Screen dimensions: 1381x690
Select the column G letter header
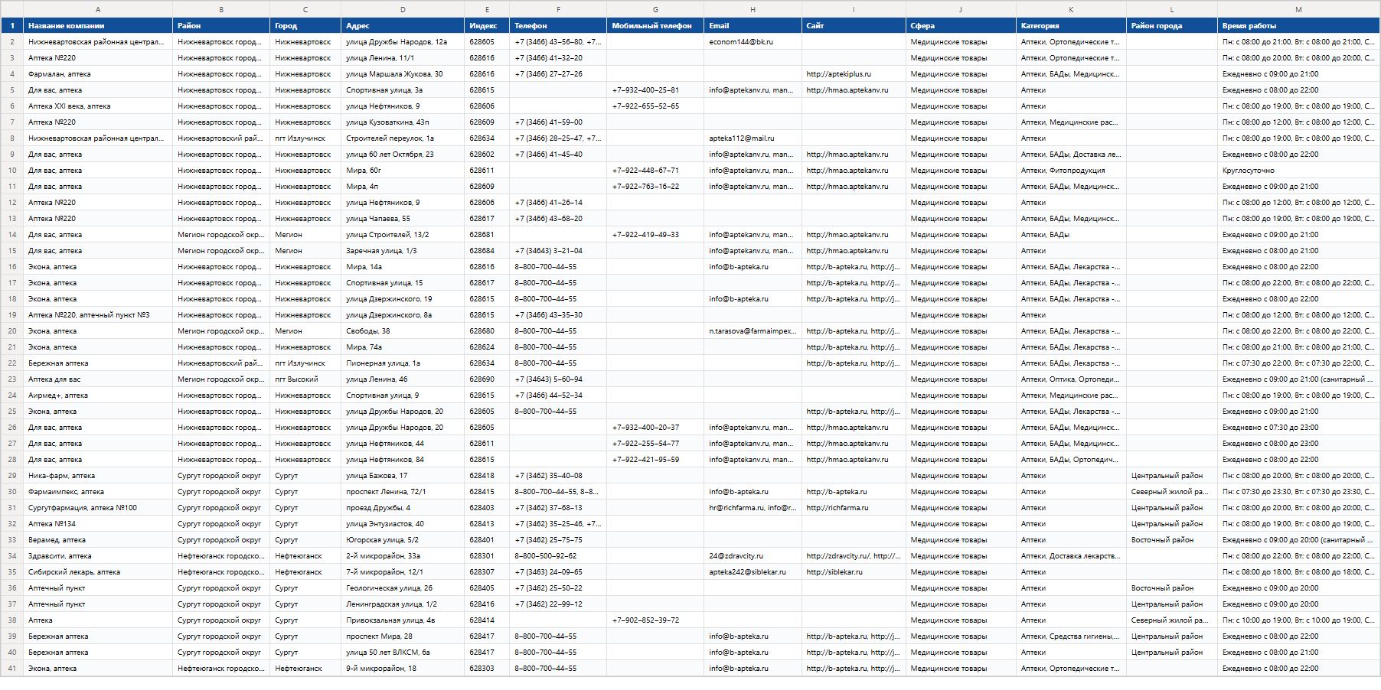click(655, 9)
